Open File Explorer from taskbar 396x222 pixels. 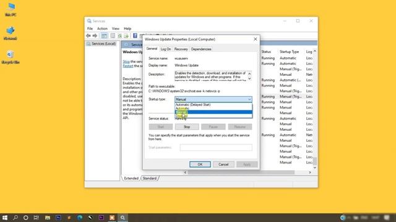pos(48,218)
